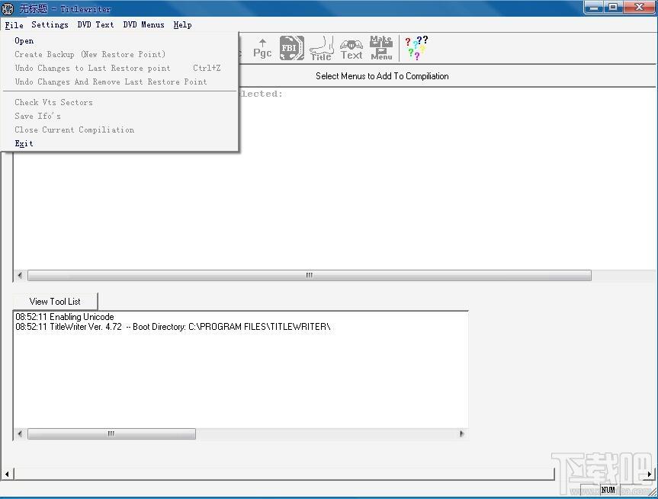Click right arrow of bottom window scrollbar
The image size is (658, 499).
(649, 474)
